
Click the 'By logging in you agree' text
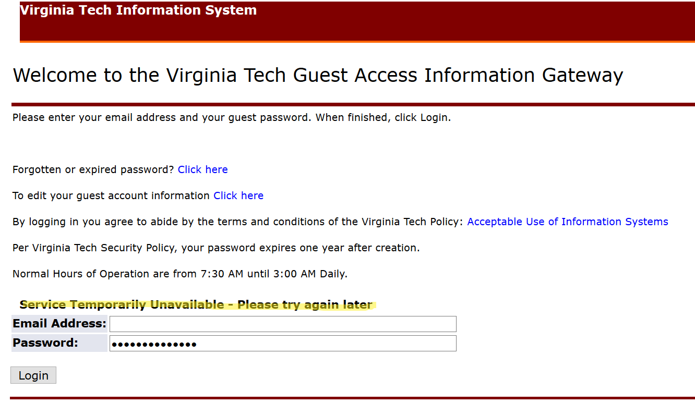(237, 222)
